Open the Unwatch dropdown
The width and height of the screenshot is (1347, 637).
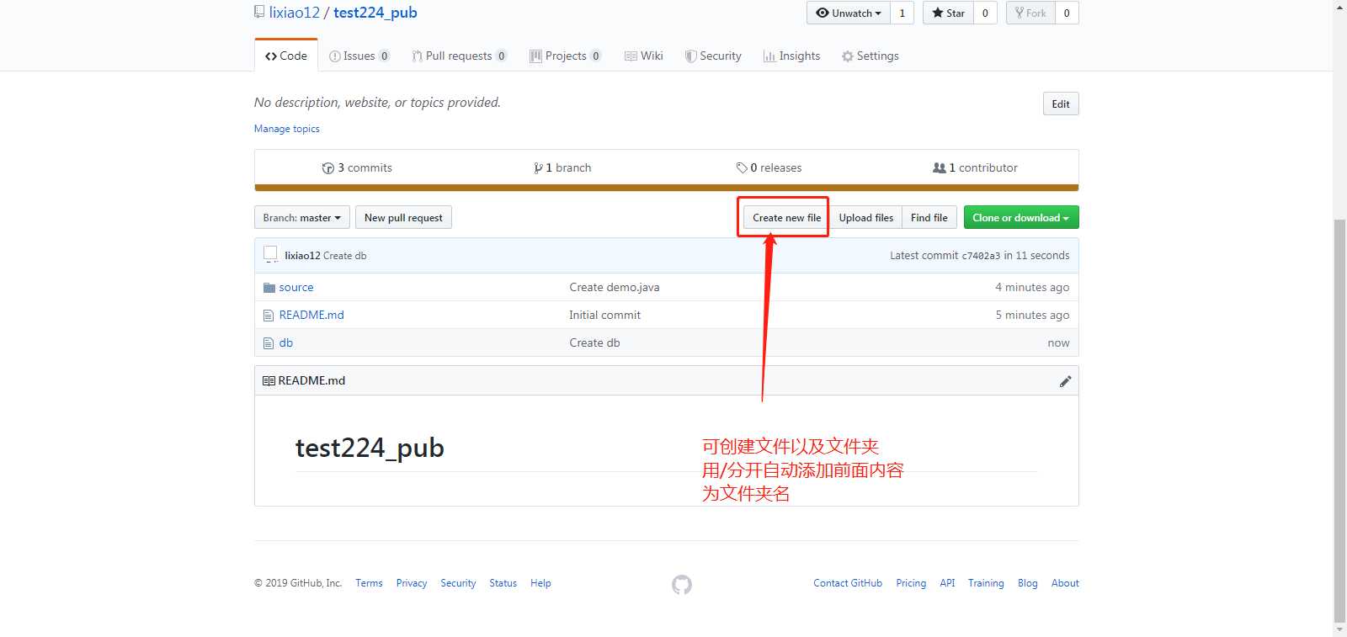[849, 13]
